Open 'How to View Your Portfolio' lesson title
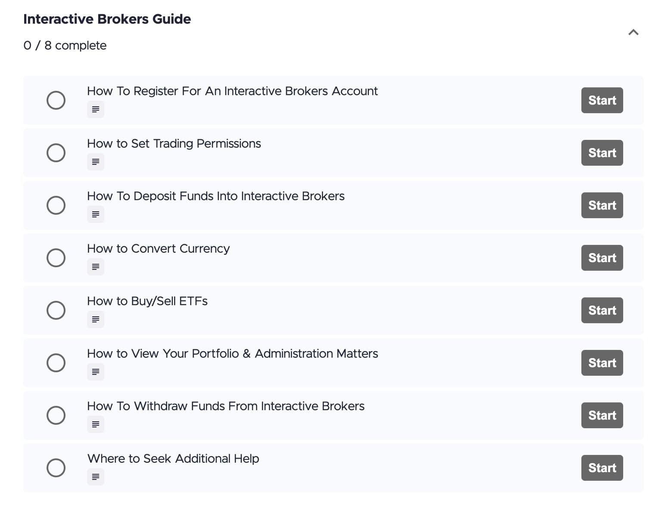The width and height of the screenshot is (668, 507). click(x=232, y=354)
